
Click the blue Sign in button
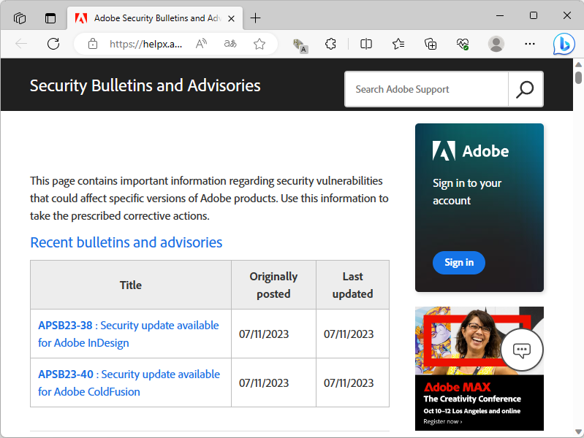coord(459,263)
